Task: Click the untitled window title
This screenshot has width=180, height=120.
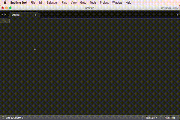Action: tap(90, 8)
